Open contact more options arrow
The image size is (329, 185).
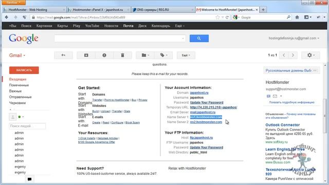(281, 96)
